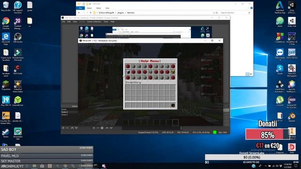The image size is (301, 169).
Task: Open Google Chrome desktop shortcut
Action: [x=6, y=23]
